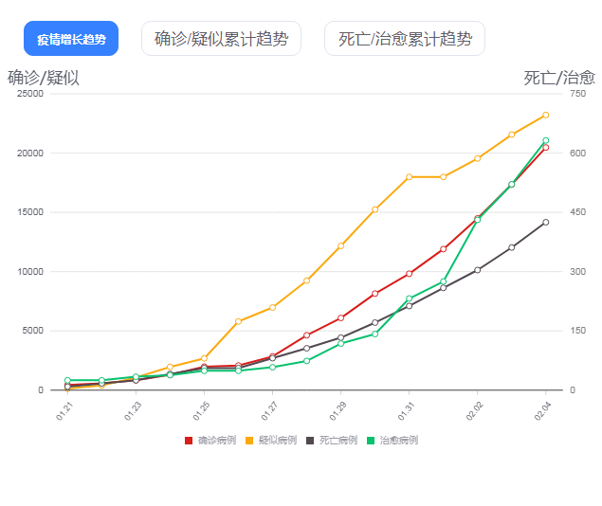Toggle 确诊病例 red legend swatch
Viewport: 602px width, 506px height.
click(x=189, y=441)
